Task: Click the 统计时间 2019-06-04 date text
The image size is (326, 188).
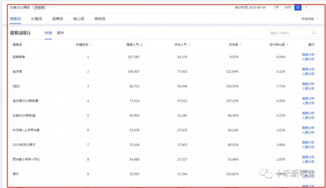Action: (250, 8)
